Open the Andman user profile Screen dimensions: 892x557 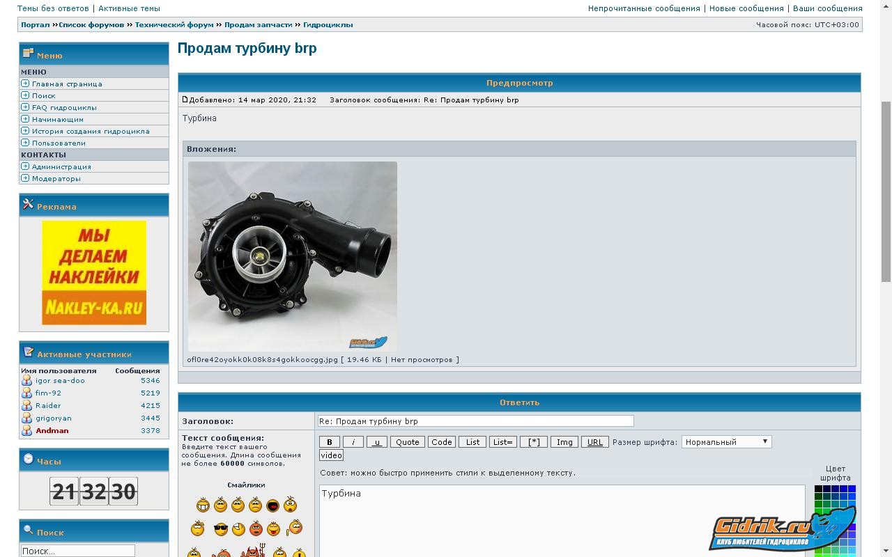coord(52,431)
